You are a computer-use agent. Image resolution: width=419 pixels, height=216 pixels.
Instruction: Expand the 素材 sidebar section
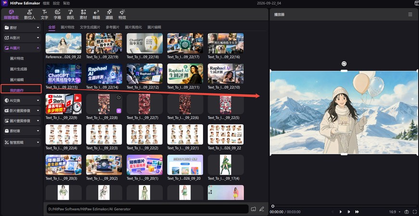[22, 27]
